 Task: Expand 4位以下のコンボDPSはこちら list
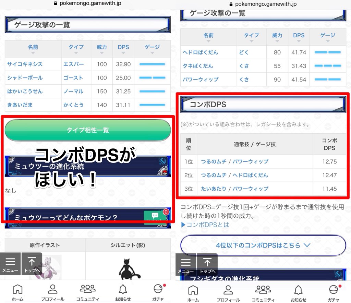click(263, 245)
